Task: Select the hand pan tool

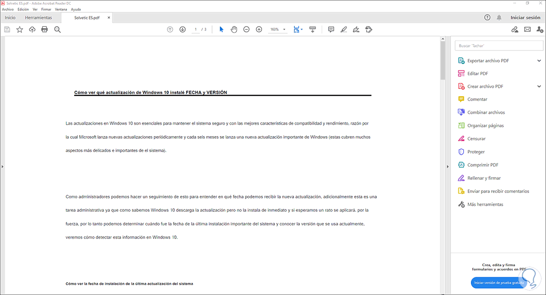Action: (234, 30)
